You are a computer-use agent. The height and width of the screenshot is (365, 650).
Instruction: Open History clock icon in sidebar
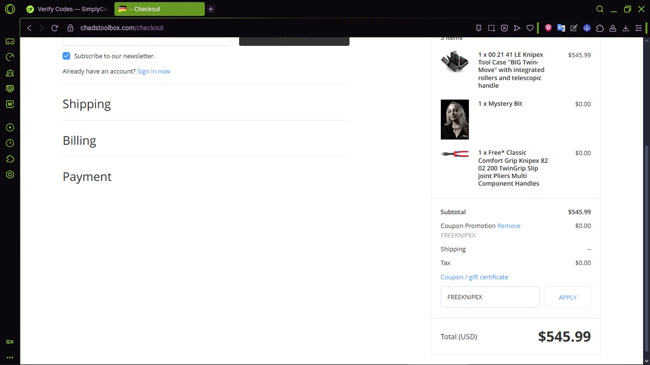point(10,143)
